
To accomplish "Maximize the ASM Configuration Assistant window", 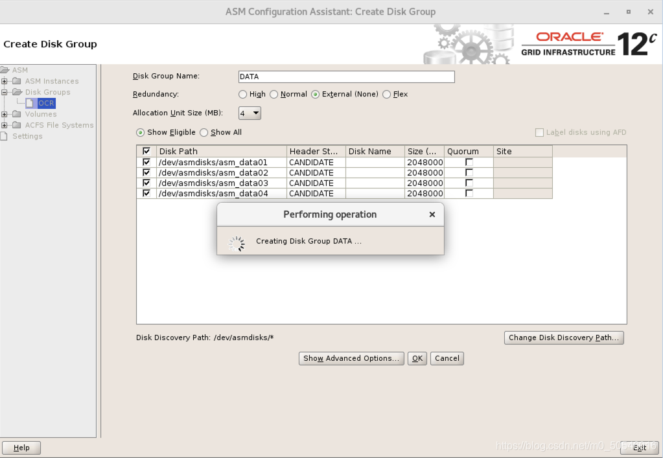I will point(629,12).
